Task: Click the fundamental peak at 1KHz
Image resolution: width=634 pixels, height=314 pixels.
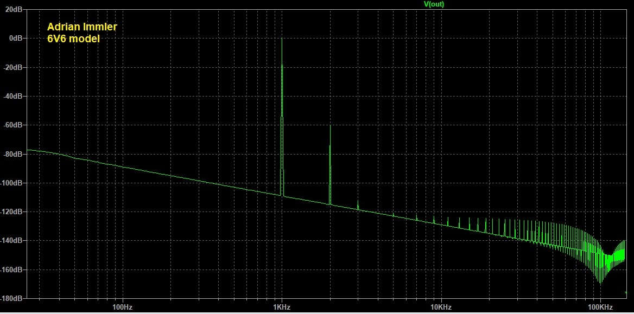Action: click(282, 117)
